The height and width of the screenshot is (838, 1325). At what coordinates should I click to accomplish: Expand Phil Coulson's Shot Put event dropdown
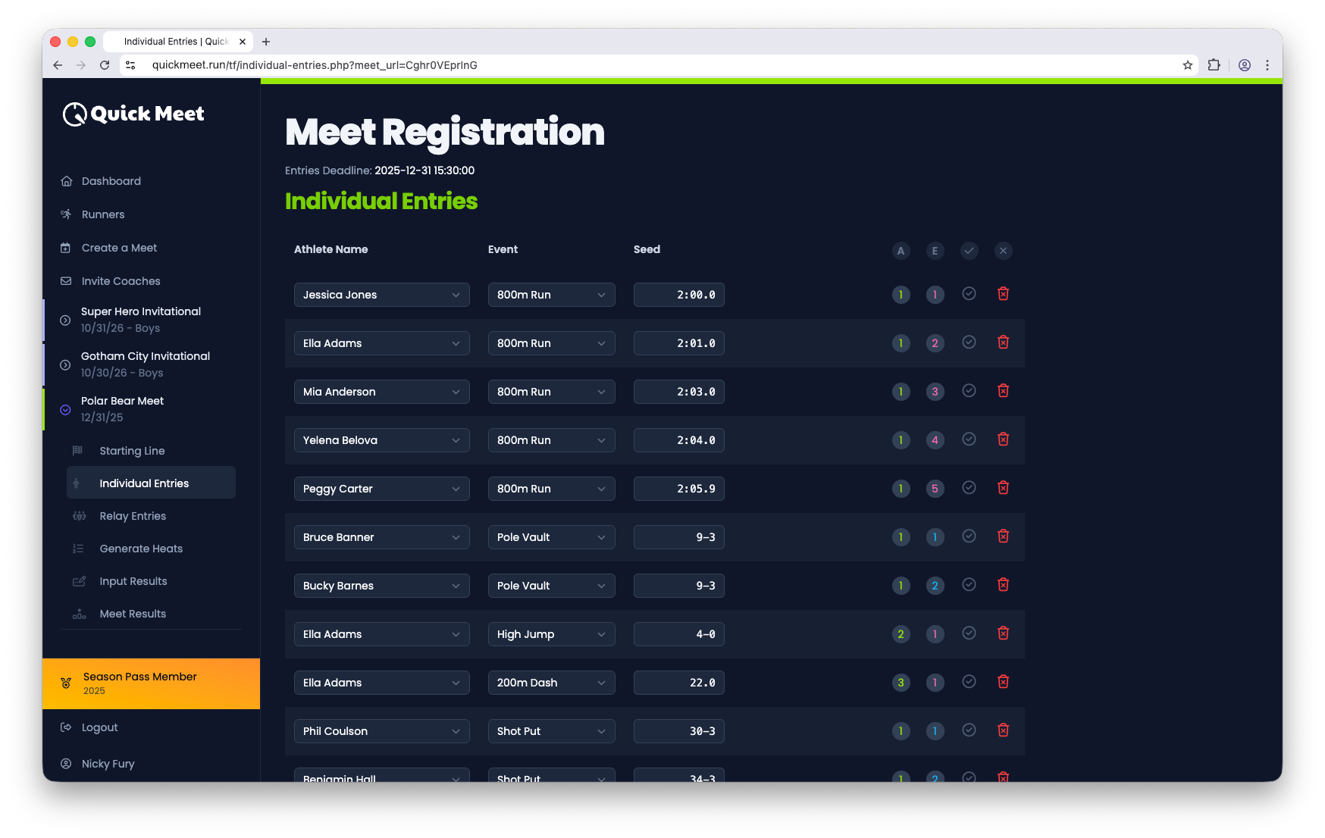(551, 730)
